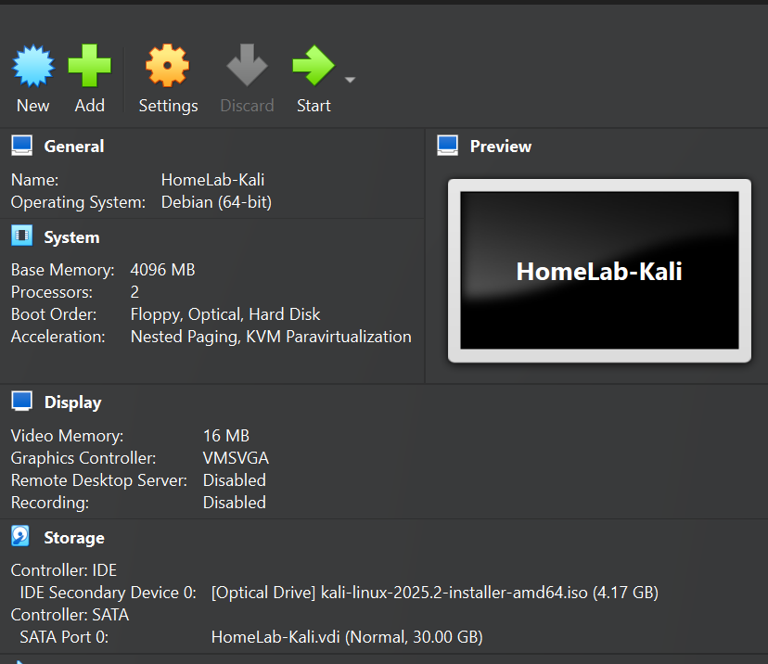Click the Remote Desktop Server Disabled value
The height and width of the screenshot is (664, 768).
pyautogui.click(x=234, y=480)
